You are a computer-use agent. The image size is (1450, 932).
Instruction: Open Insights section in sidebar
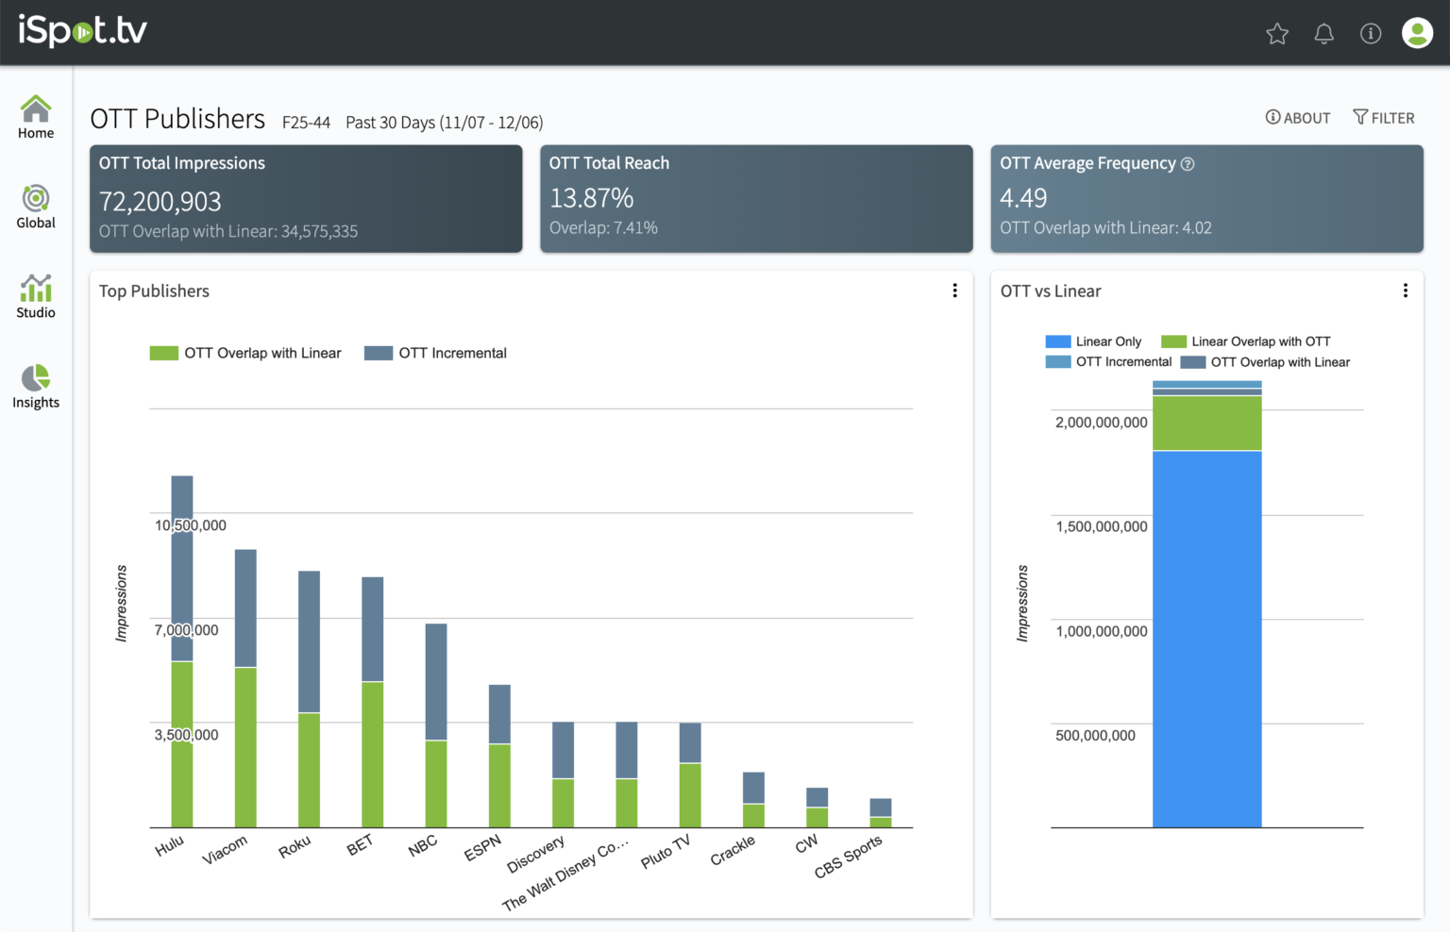(36, 387)
